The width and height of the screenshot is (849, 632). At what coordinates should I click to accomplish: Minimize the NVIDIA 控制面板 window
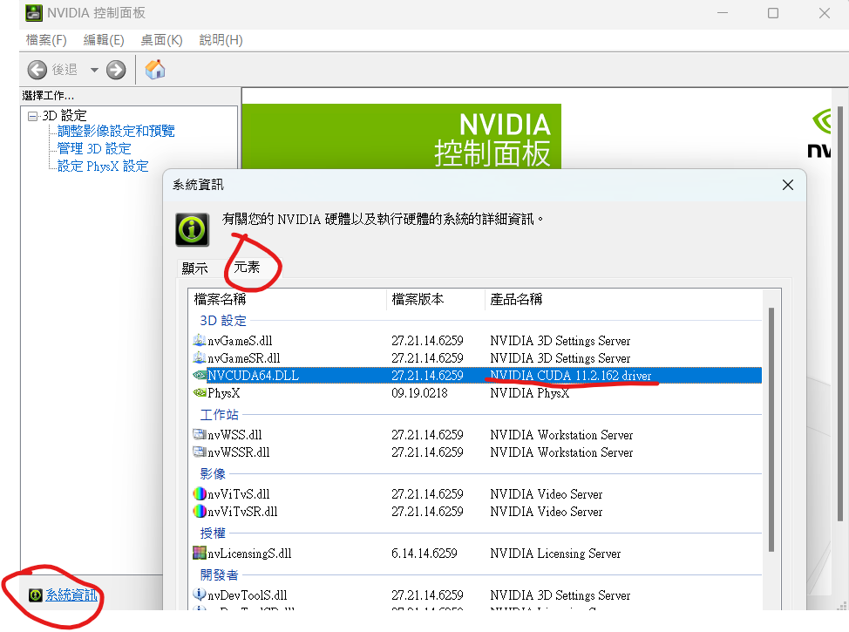723,13
